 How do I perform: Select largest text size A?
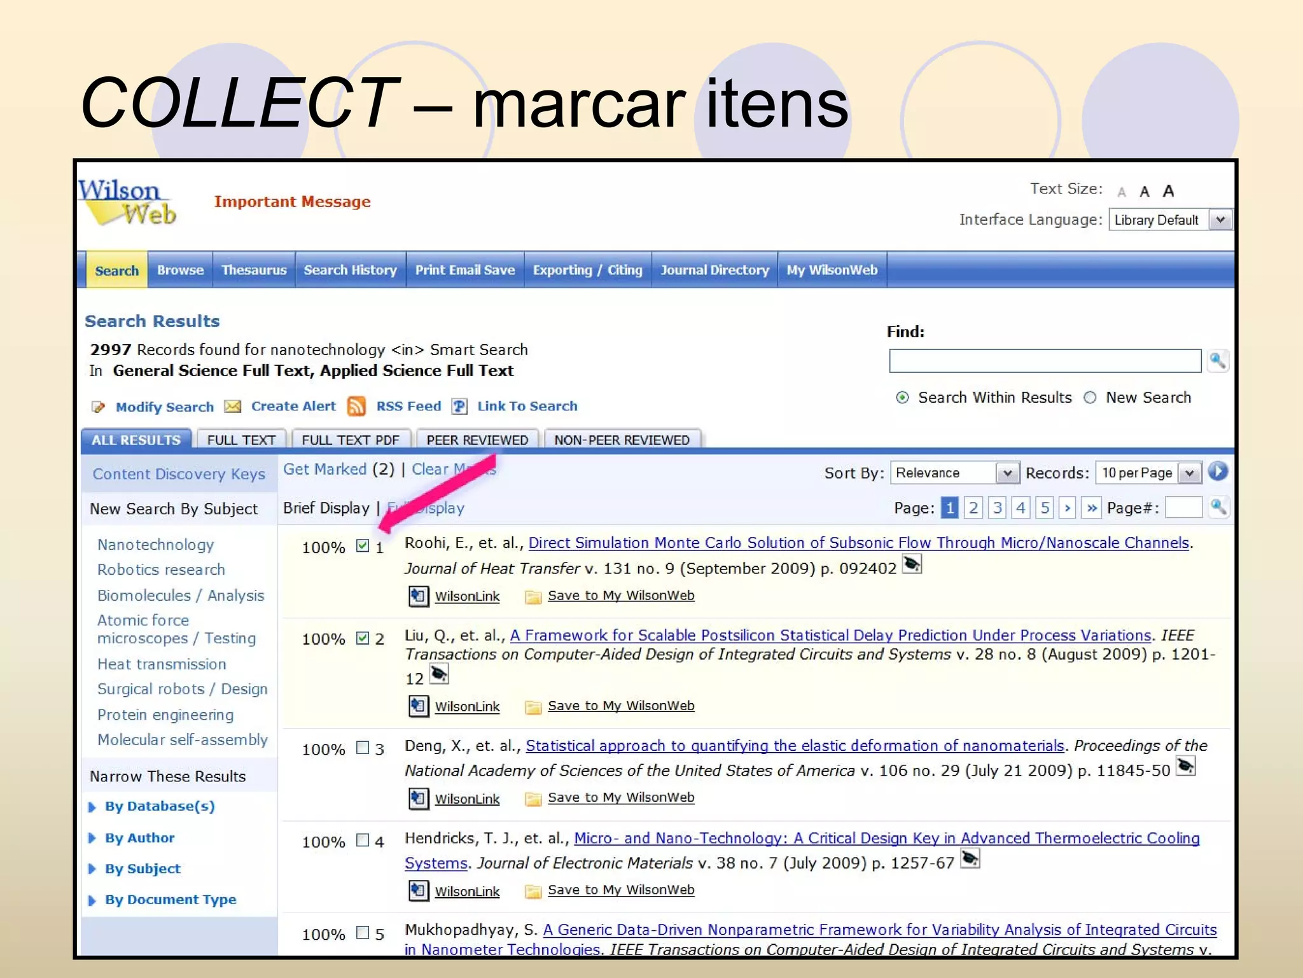point(1168,191)
